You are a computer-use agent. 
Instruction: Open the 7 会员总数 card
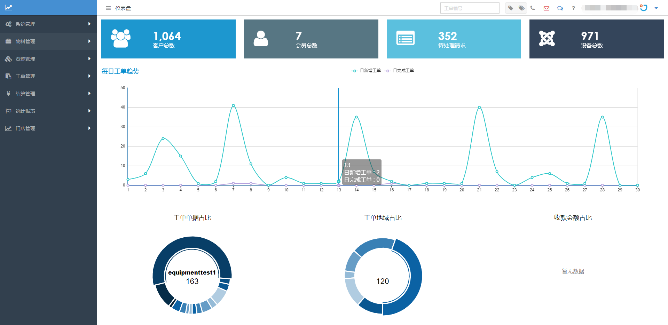(311, 39)
